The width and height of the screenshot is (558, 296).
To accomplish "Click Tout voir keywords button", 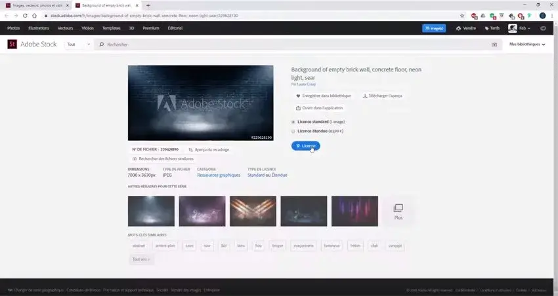I will [x=141, y=259].
